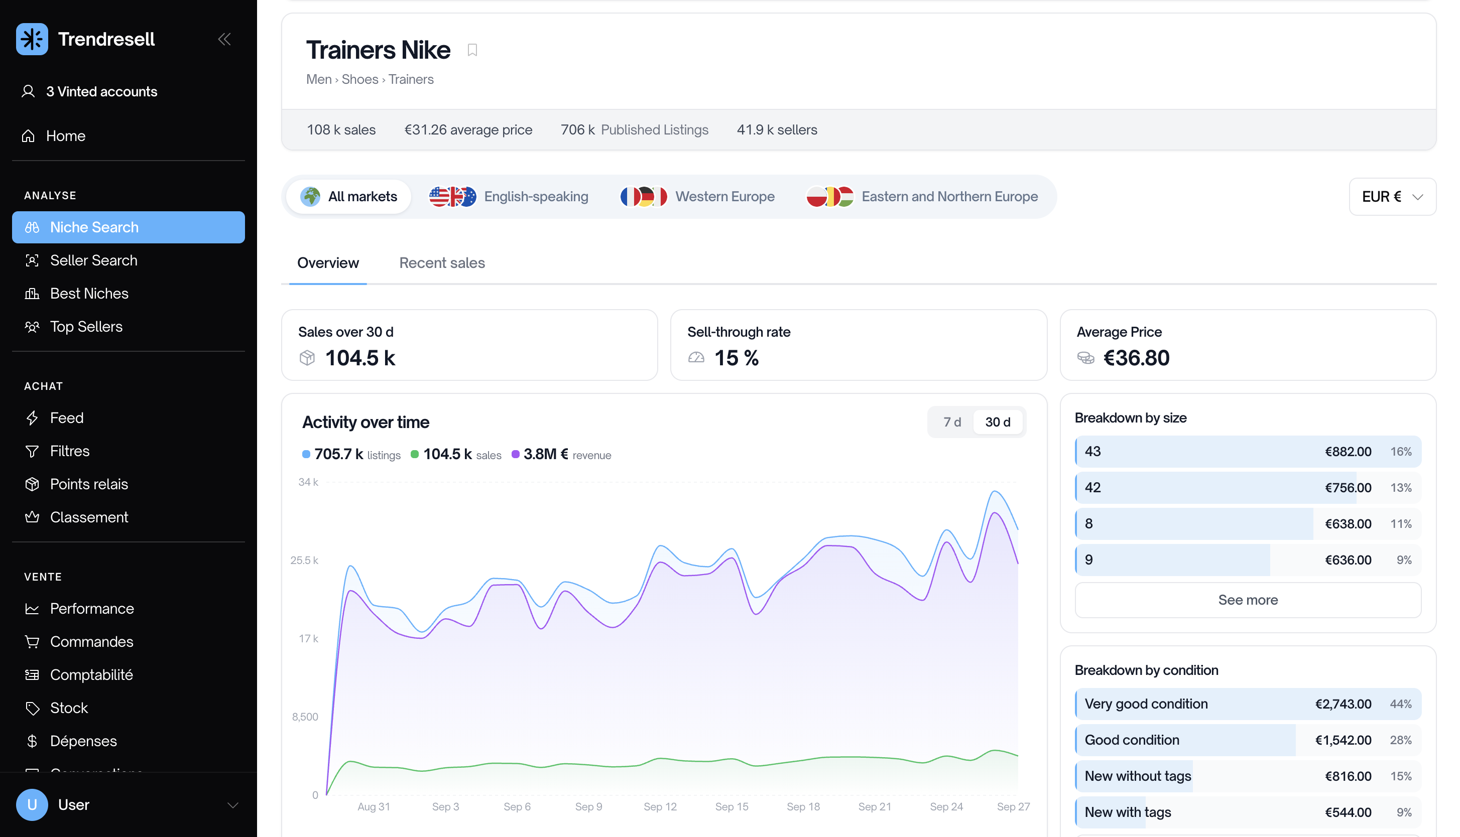Open the EUR € currency dropdown
The width and height of the screenshot is (1460, 837).
coord(1392,197)
